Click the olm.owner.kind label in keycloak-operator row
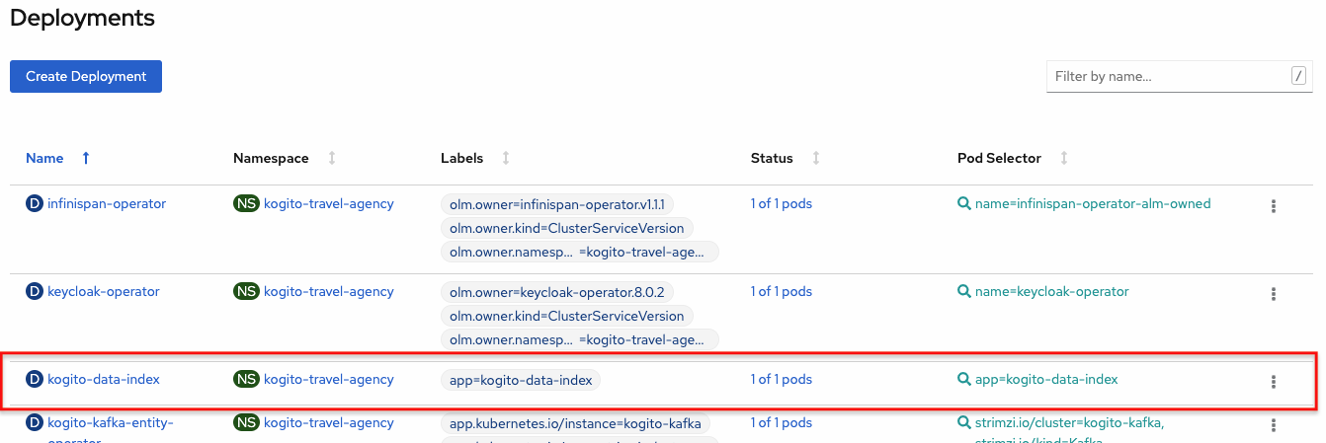 [567, 317]
